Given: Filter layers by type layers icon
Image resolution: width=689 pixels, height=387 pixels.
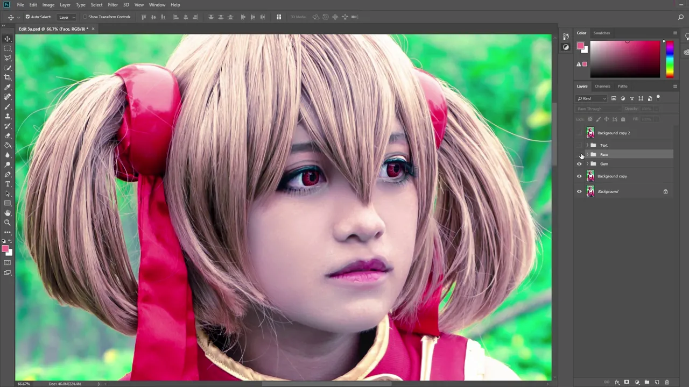Looking at the screenshot, I should [x=632, y=98].
